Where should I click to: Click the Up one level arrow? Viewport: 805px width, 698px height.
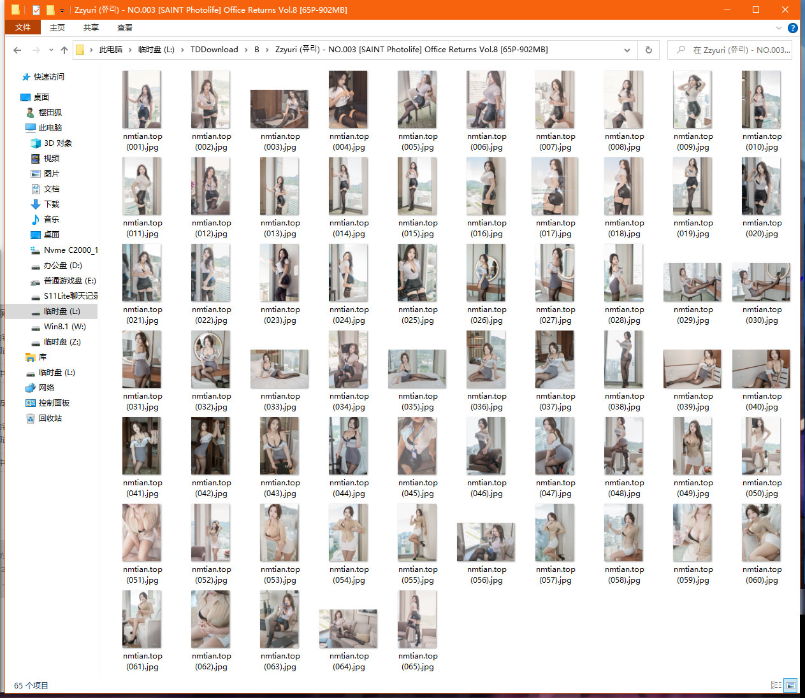(64, 50)
